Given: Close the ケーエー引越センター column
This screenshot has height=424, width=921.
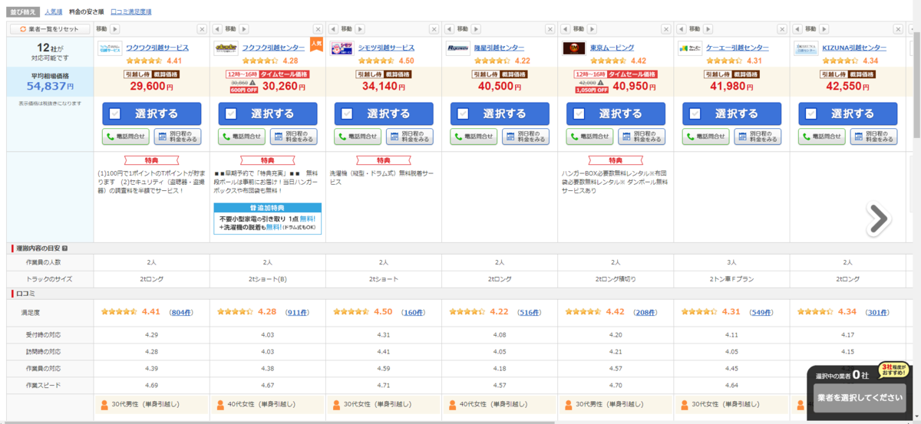Looking at the screenshot, I should 781,29.
